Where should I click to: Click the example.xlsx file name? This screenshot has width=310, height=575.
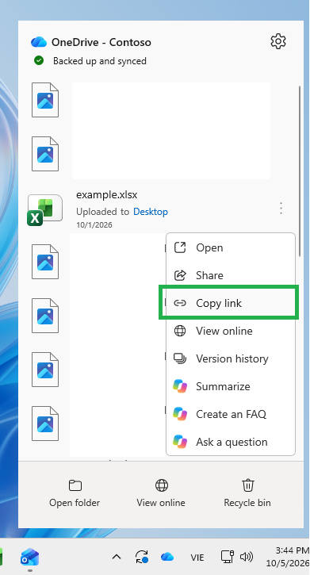106,195
